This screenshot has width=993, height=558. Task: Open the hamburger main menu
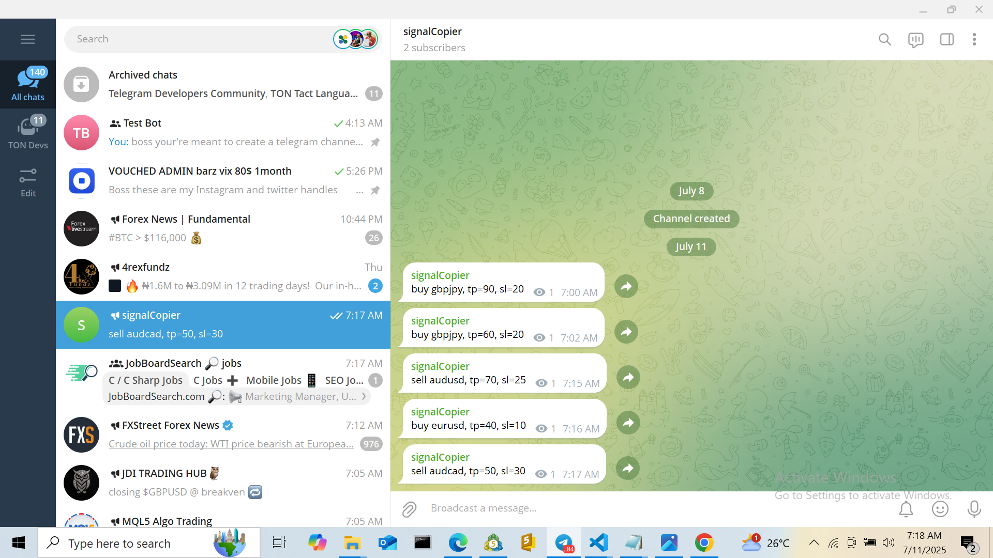point(28,39)
